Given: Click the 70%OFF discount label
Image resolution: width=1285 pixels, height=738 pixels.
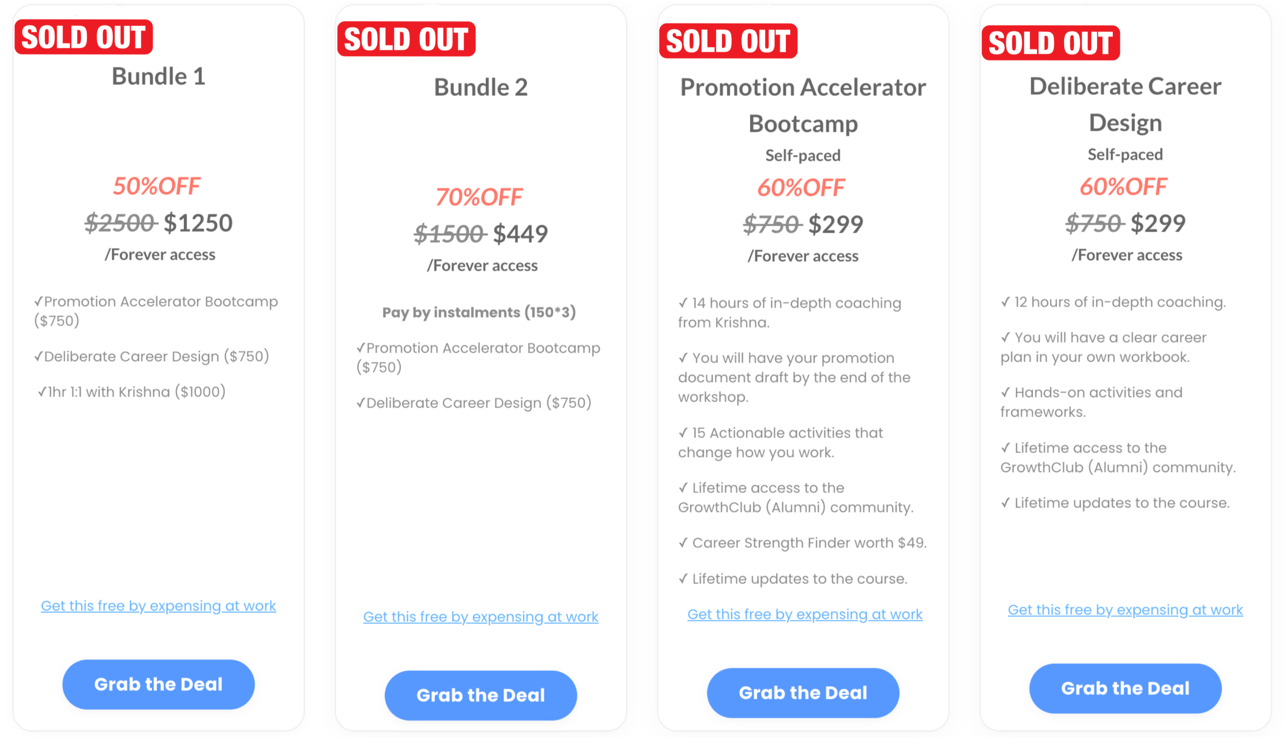Looking at the screenshot, I should point(479,197).
